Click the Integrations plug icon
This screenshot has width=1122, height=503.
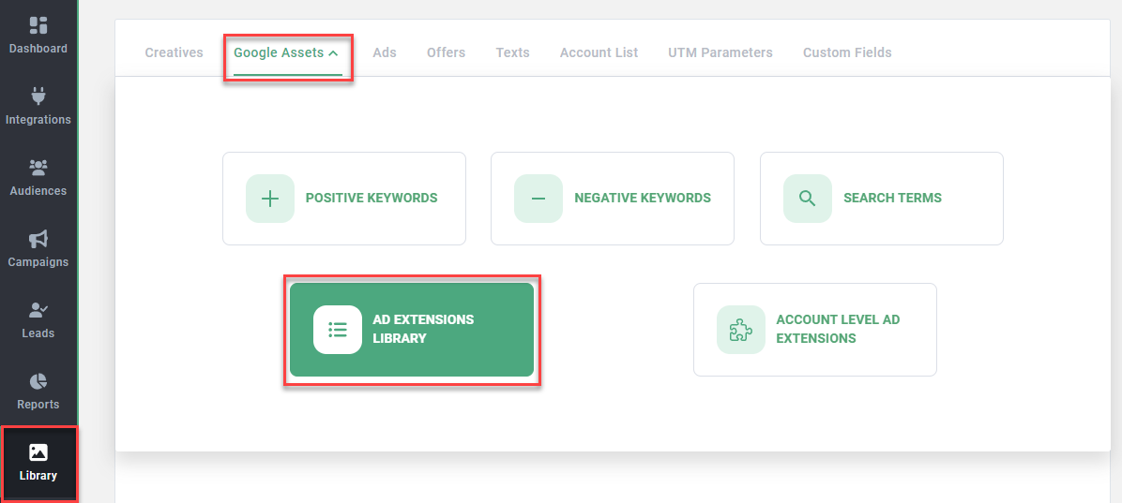tap(38, 96)
